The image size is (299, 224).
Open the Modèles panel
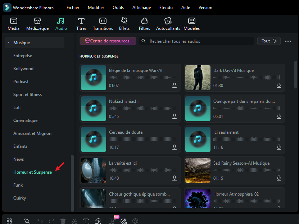pyautogui.click(x=191, y=24)
